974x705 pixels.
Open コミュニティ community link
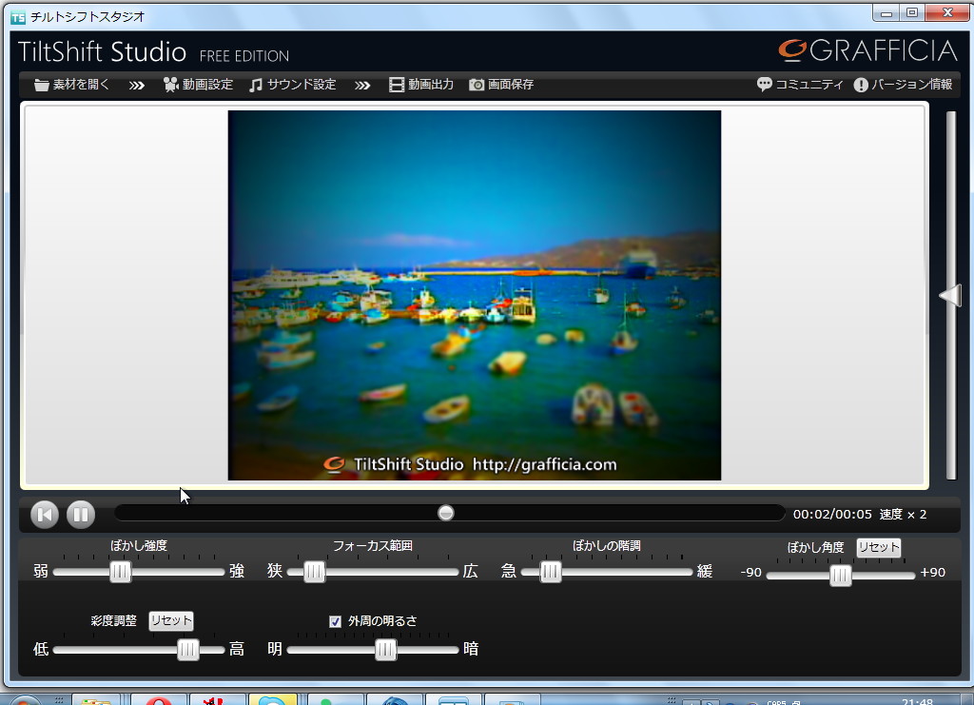point(800,85)
